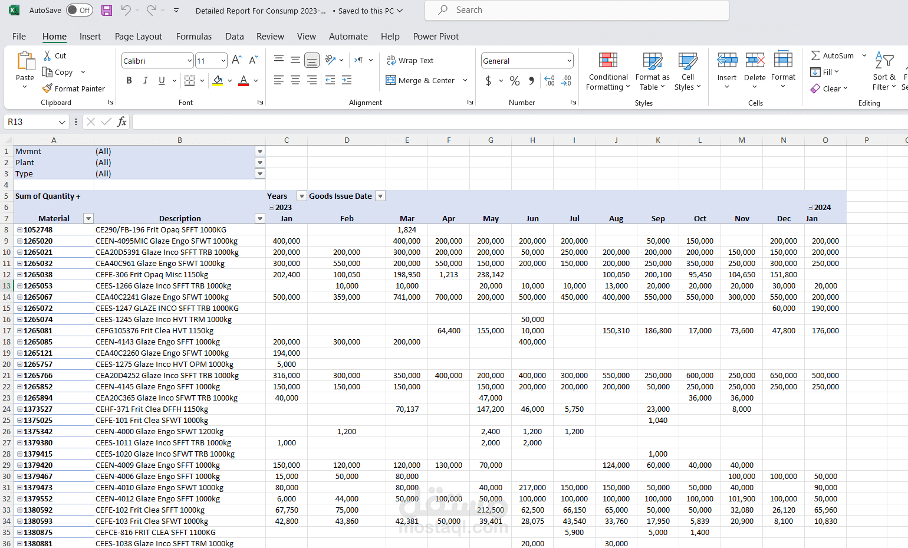This screenshot has height=548, width=908.
Task: Apply the Accounting dollar number format
Action: click(x=488, y=80)
